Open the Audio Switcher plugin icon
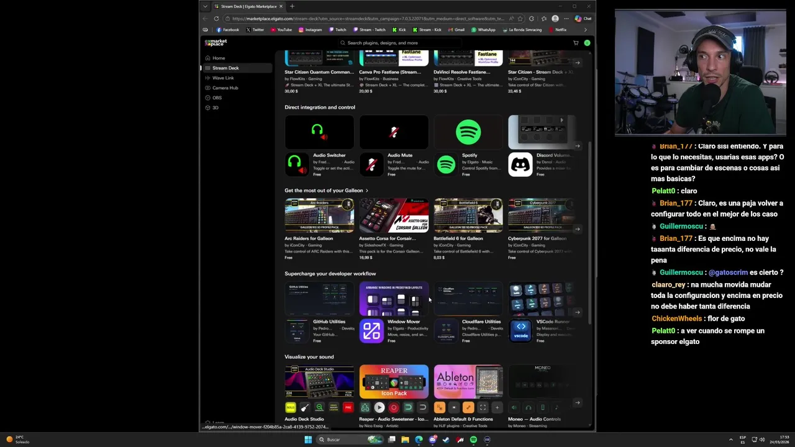The width and height of the screenshot is (795, 447). pyautogui.click(x=297, y=165)
